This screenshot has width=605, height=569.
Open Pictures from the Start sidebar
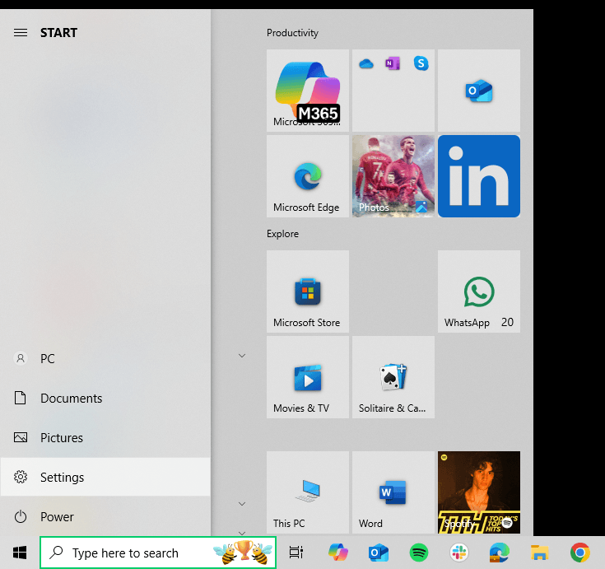tap(105, 438)
